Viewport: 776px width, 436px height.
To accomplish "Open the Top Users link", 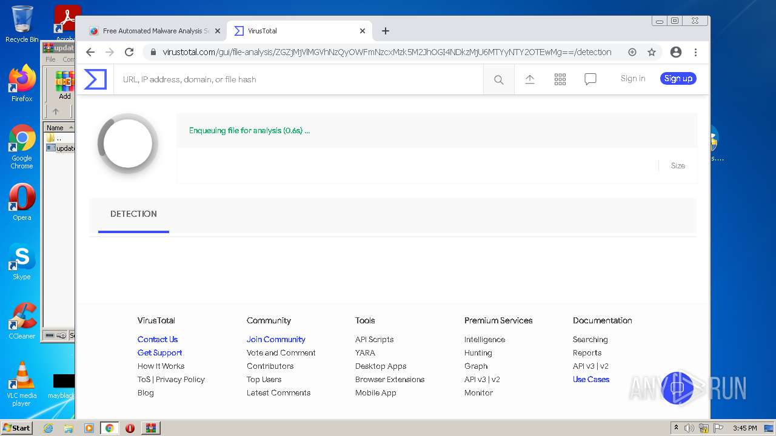I will tap(264, 380).
